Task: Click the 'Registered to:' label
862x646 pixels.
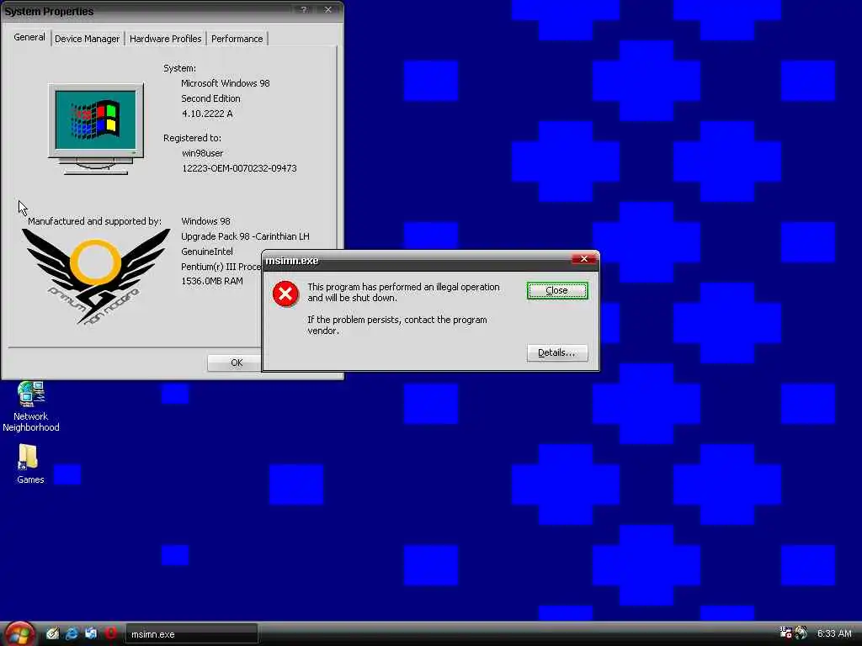Action: tap(193, 139)
